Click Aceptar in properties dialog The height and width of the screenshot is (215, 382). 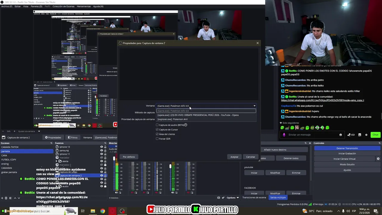[x=235, y=157]
